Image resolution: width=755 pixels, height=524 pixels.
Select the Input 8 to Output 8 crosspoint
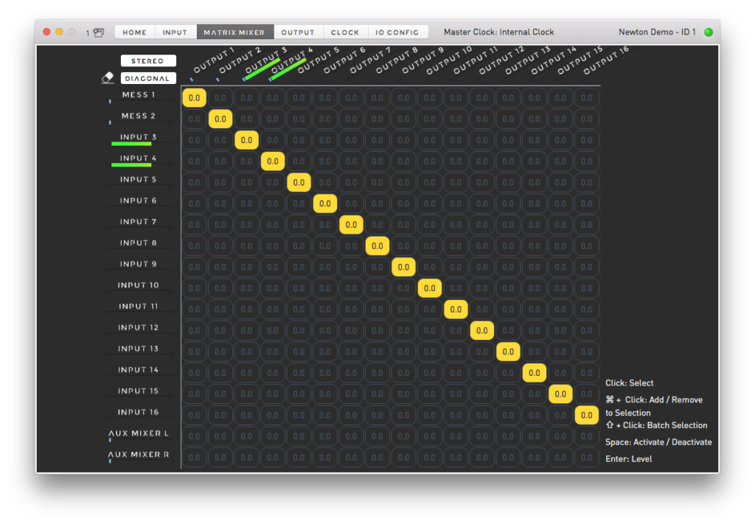(x=377, y=246)
